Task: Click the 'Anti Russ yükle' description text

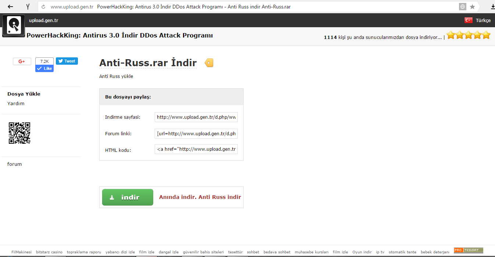Action: point(116,76)
